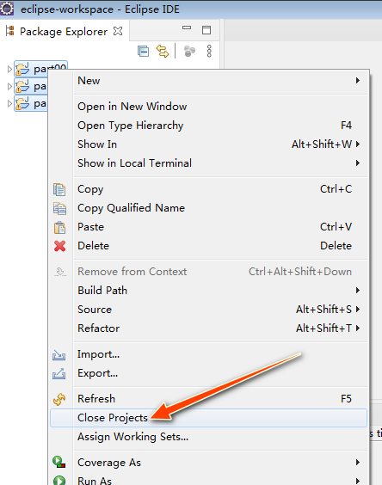Click Collapse All icon in Package Explorer

point(143,51)
